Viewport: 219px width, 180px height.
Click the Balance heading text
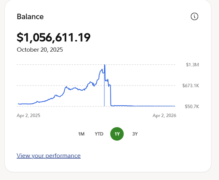[30, 16]
